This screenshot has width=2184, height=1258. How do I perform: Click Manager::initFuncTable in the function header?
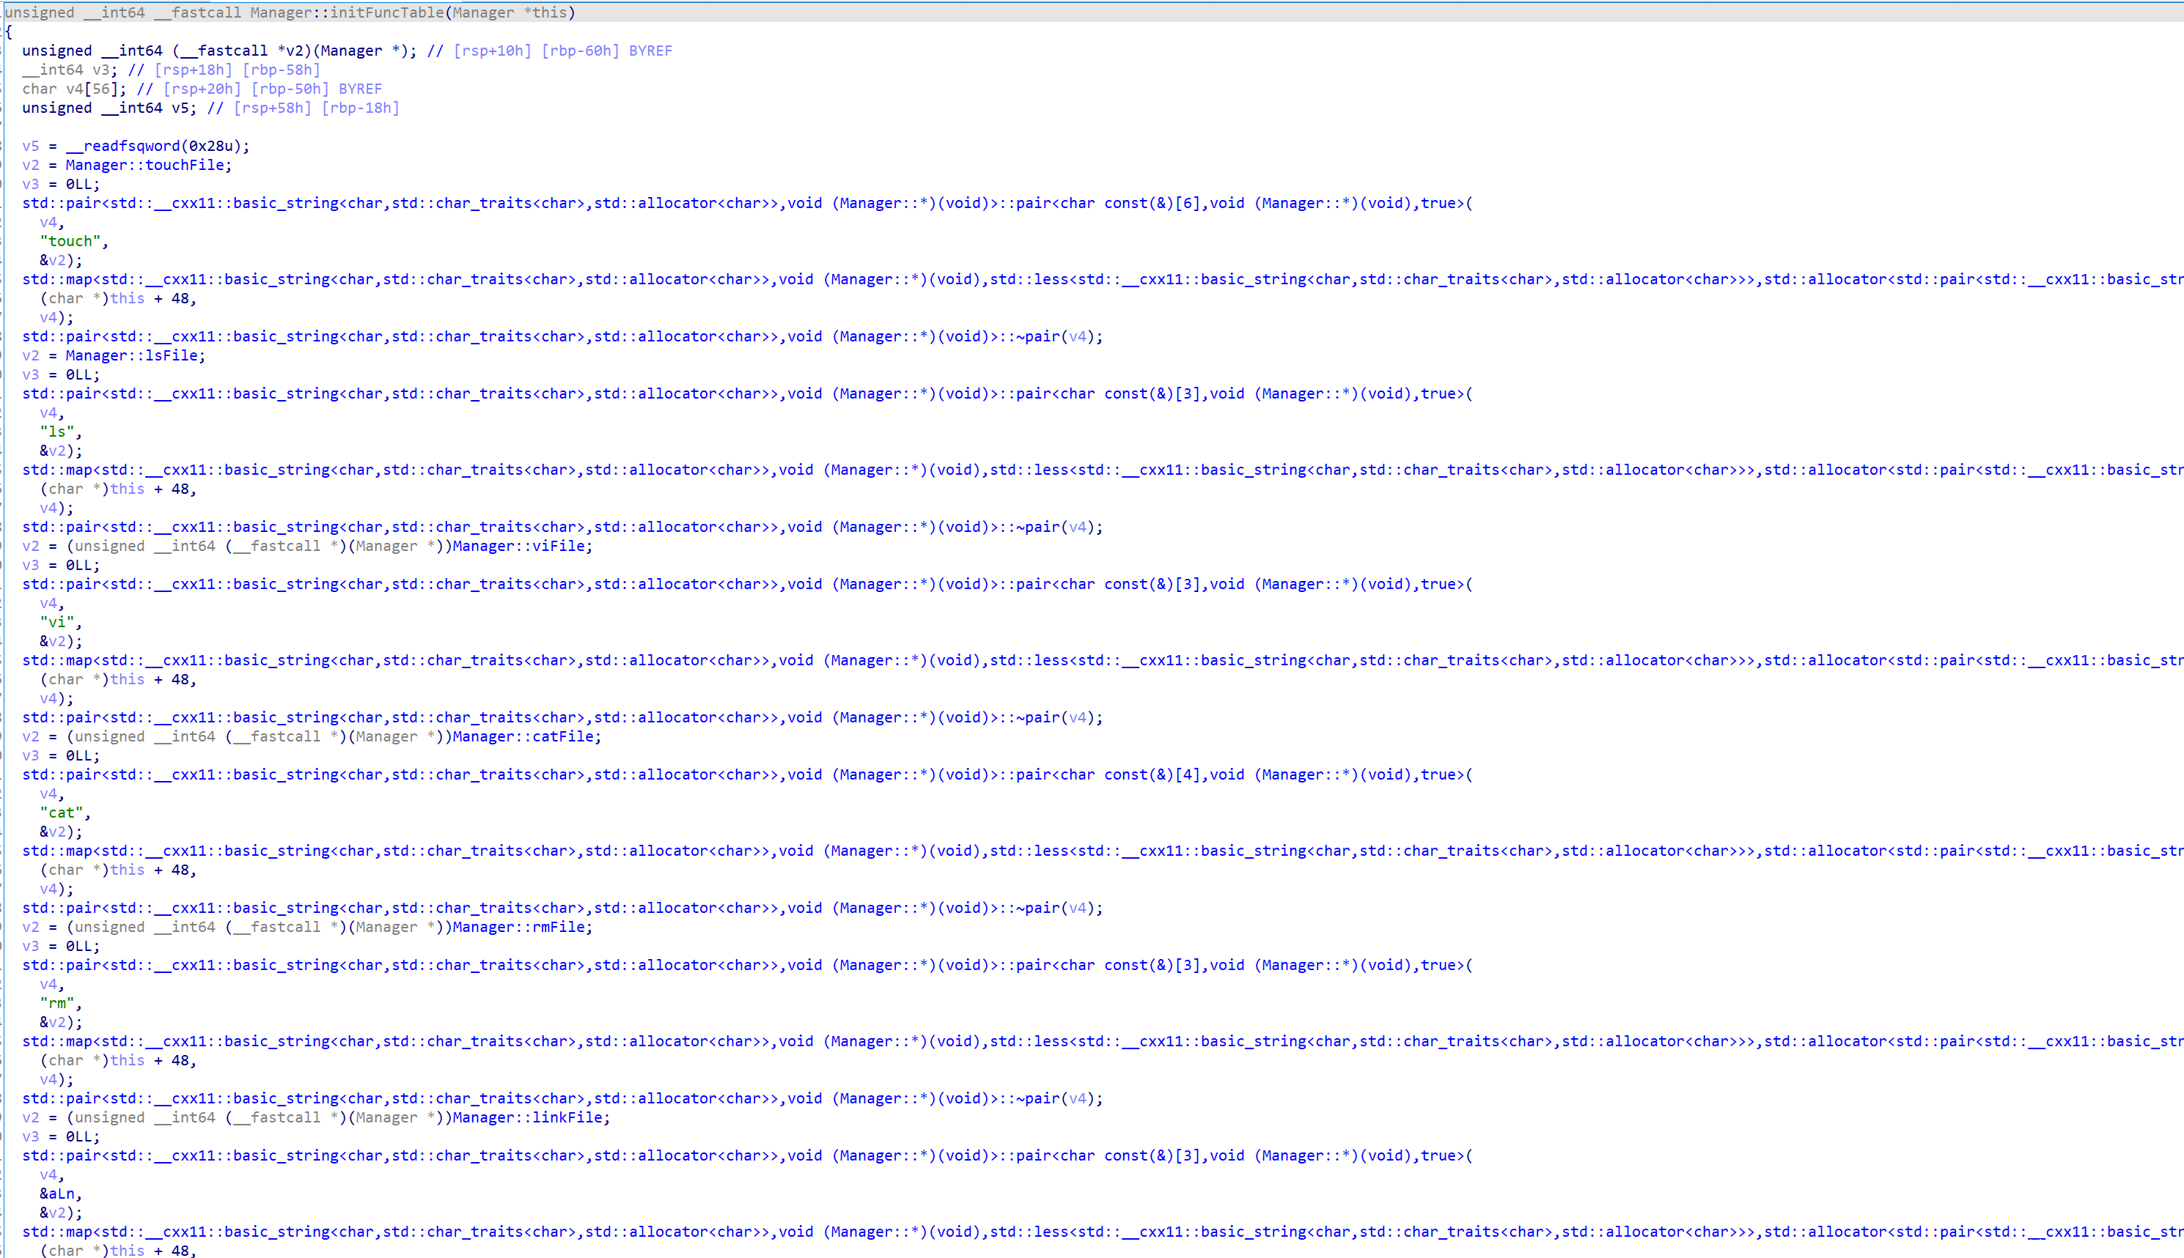[346, 12]
